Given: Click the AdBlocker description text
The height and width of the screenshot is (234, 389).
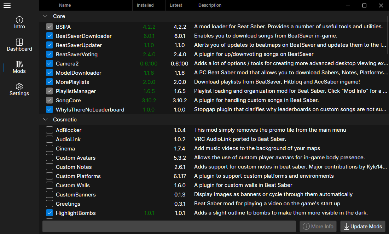Looking at the screenshot, I should (x=270, y=130).
